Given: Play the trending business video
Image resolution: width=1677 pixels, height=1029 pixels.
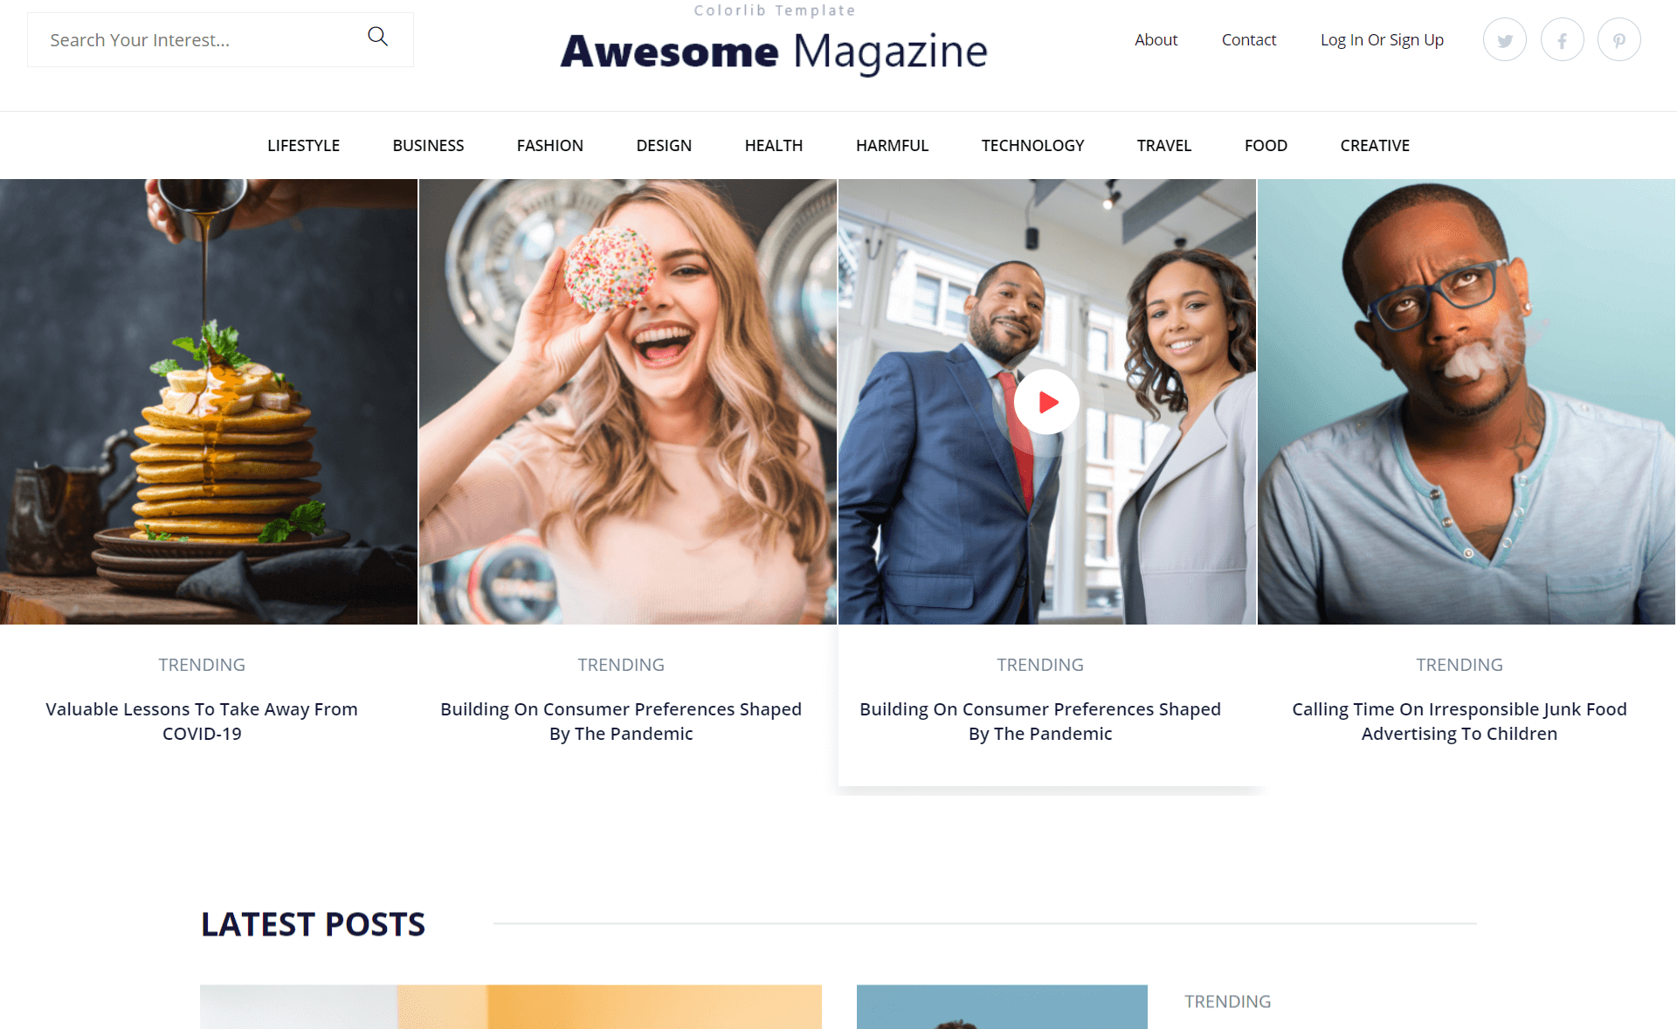Looking at the screenshot, I should 1046,400.
